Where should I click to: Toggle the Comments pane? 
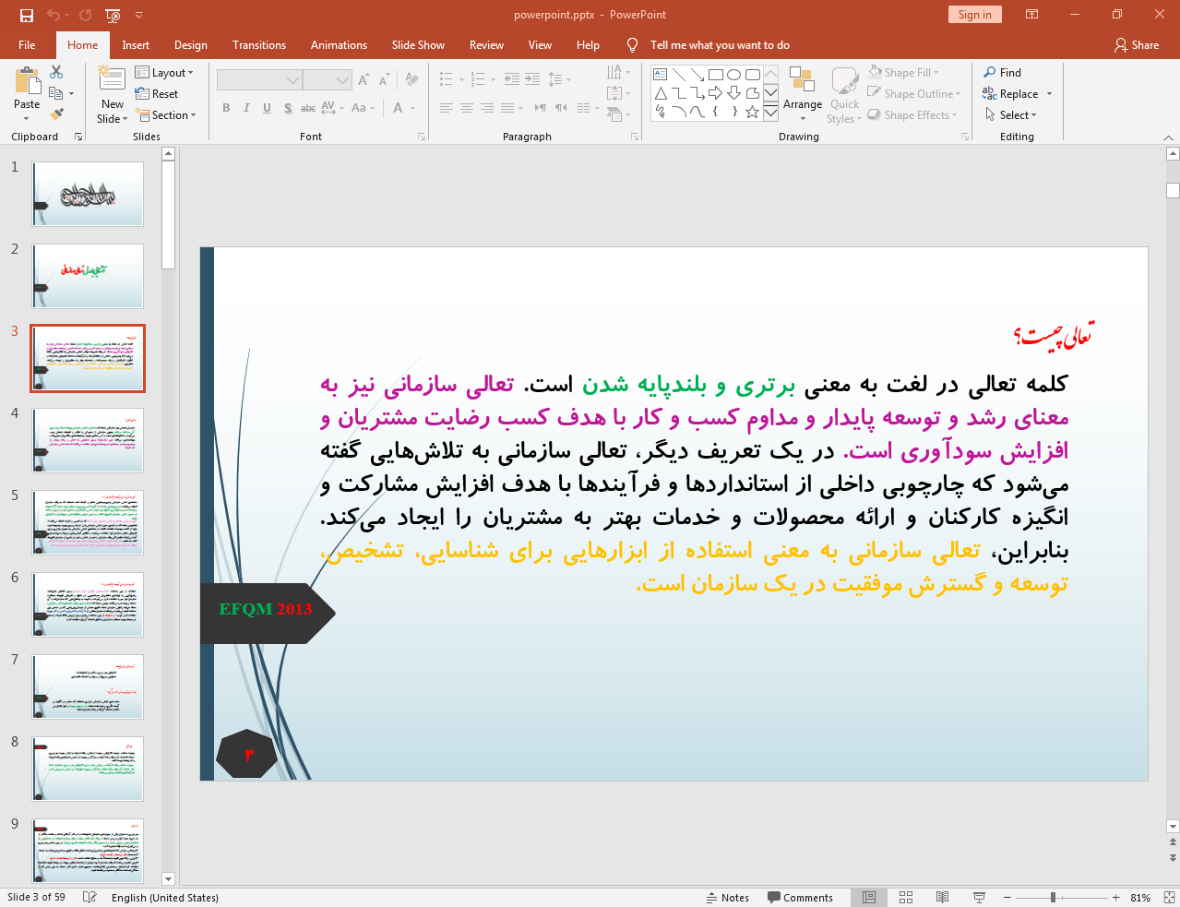799,898
